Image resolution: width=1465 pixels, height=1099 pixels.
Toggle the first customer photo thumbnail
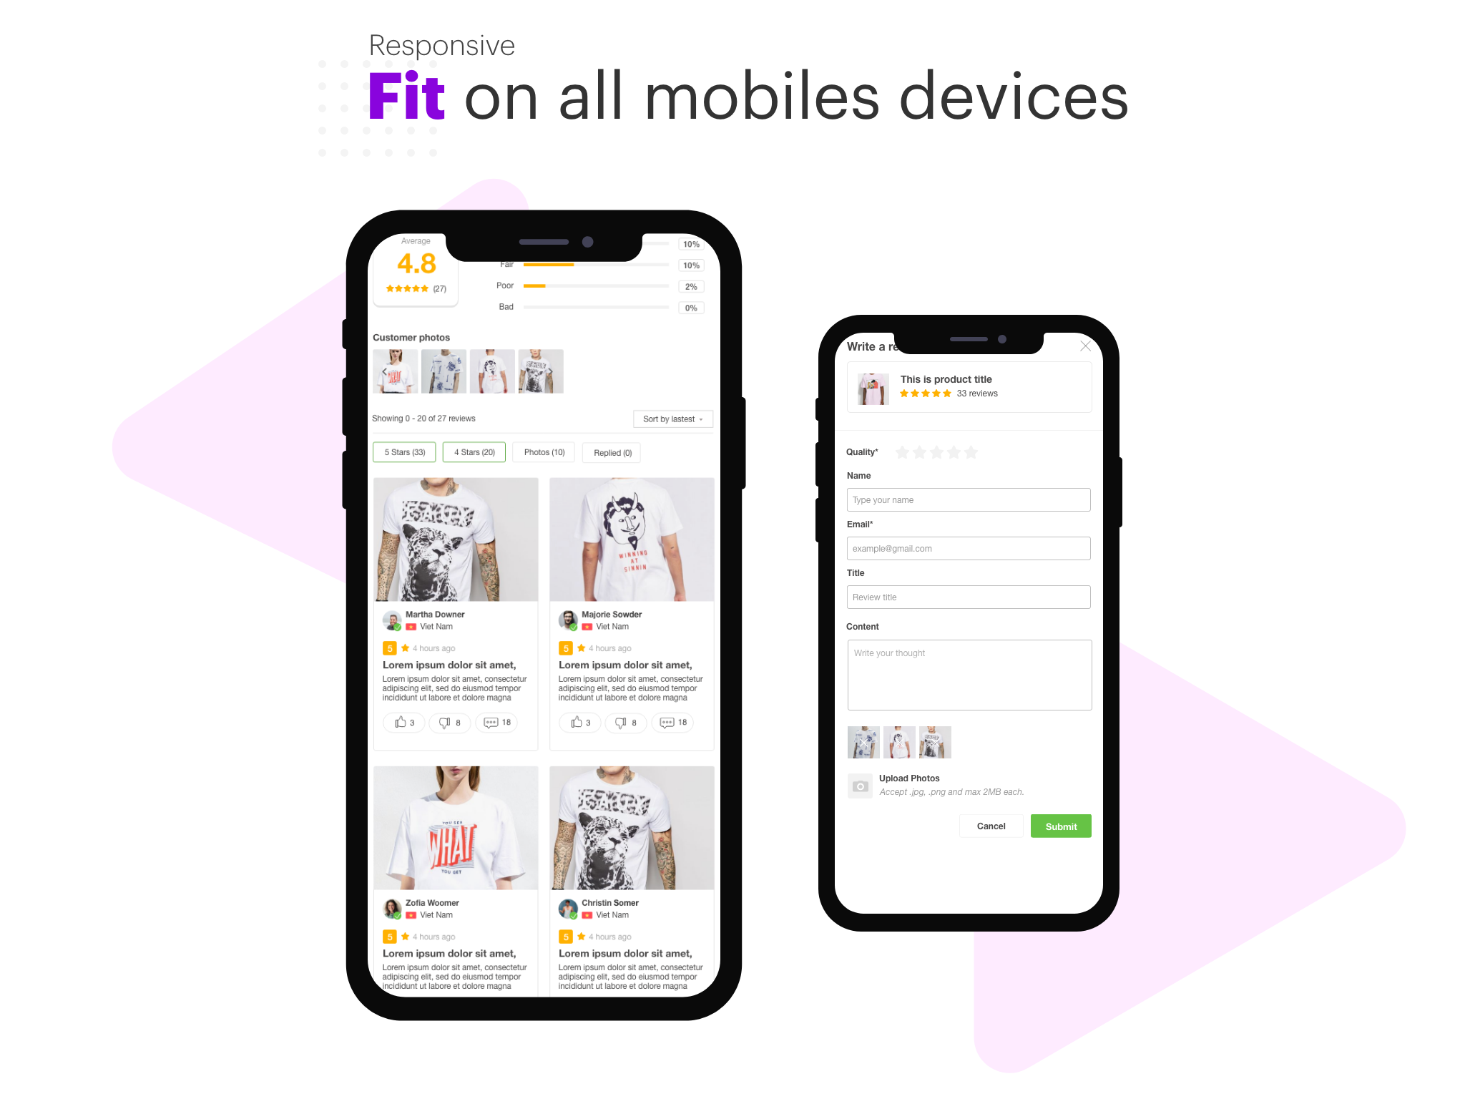tap(397, 372)
